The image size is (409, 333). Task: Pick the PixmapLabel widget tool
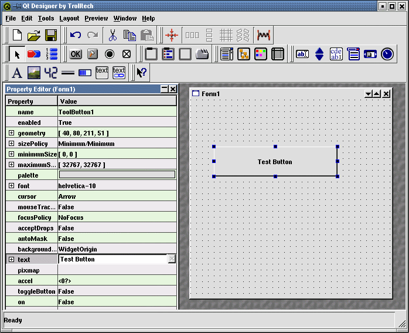click(34, 73)
